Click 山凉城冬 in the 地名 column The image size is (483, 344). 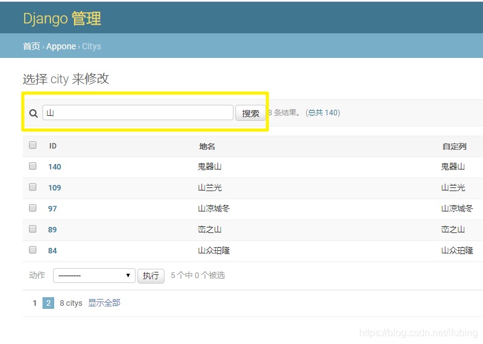pos(213,208)
